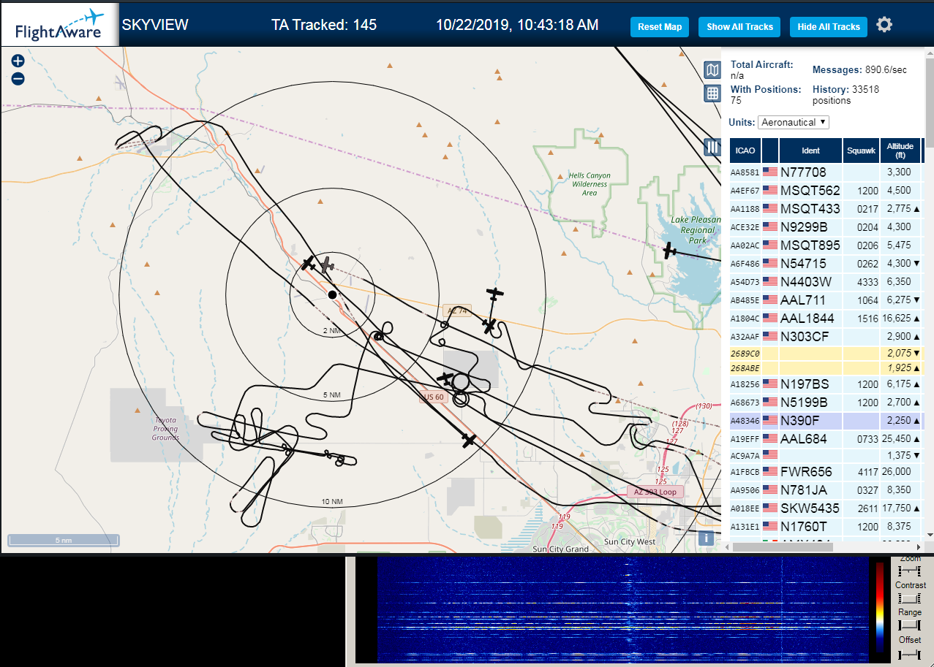Click the SKYVIEW title text
The height and width of the screenshot is (667, 934).
(155, 25)
